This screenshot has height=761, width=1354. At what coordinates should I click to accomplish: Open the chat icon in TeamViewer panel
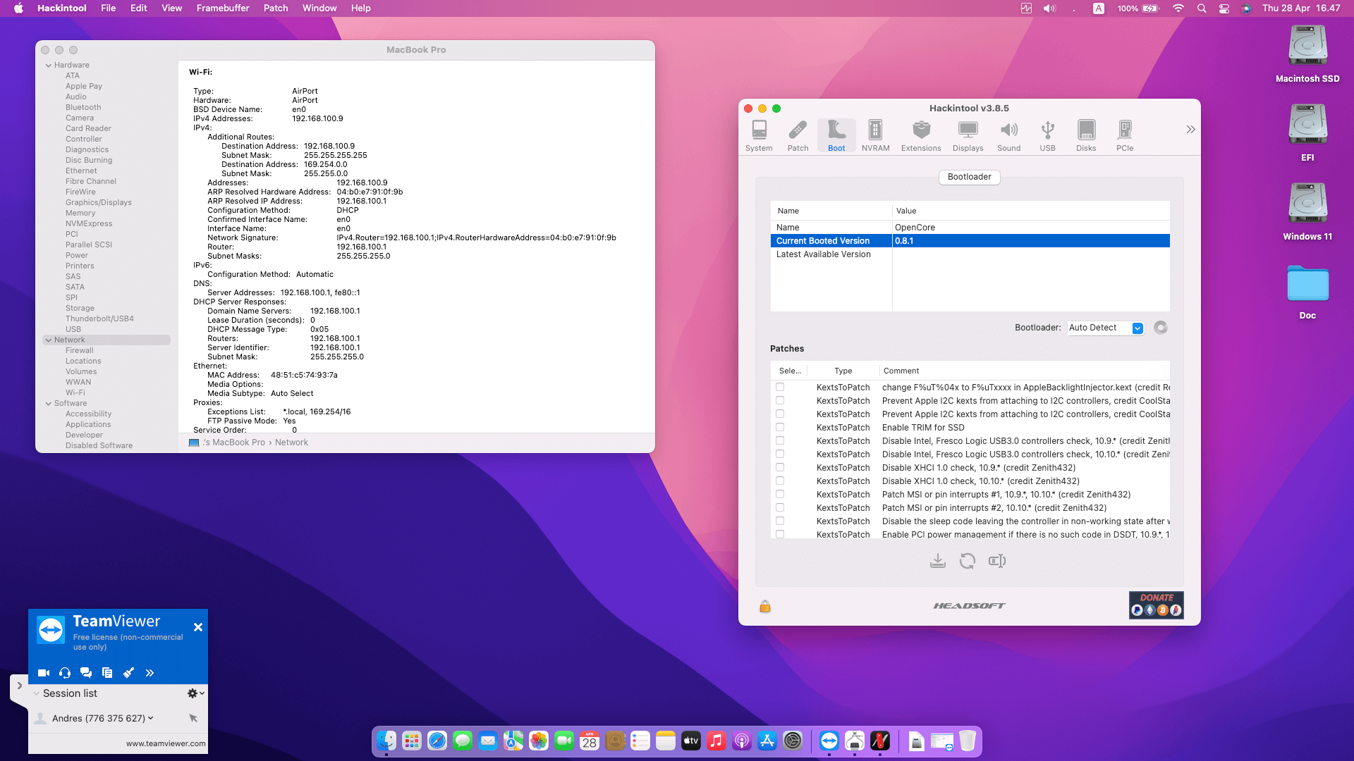[86, 673]
